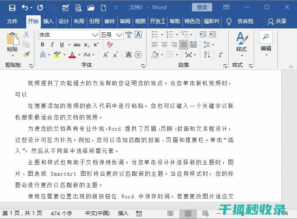Open the font dialog launcher in 字体 group

[143, 66]
